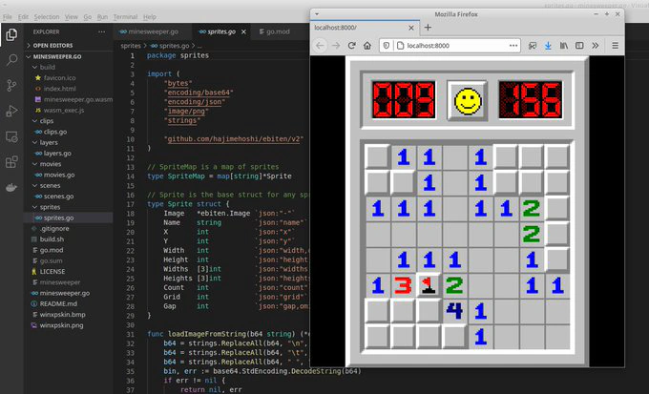The width and height of the screenshot is (649, 394).
Task: Open wasm_exec.js in the explorer
Action: (x=59, y=110)
